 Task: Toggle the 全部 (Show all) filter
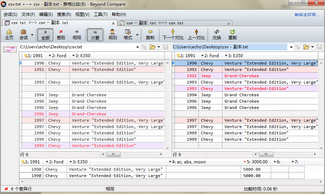45,34
